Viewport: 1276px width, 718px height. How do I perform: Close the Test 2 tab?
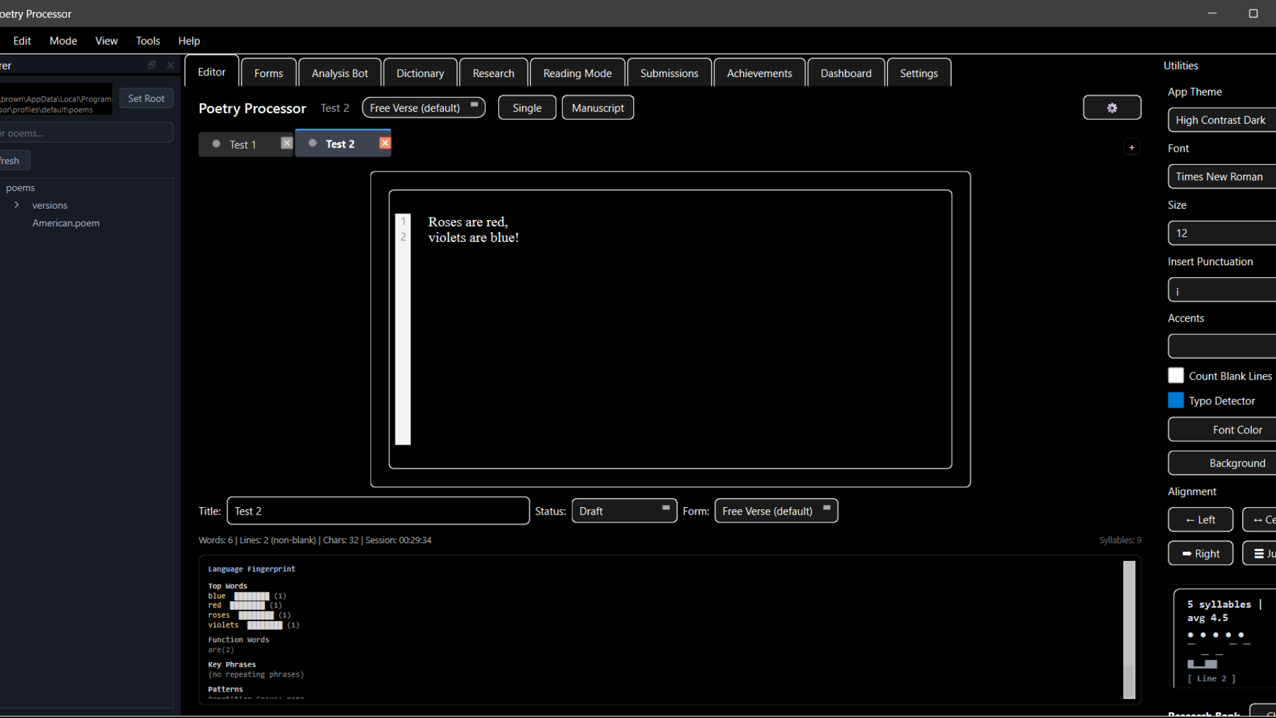click(x=385, y=142)
